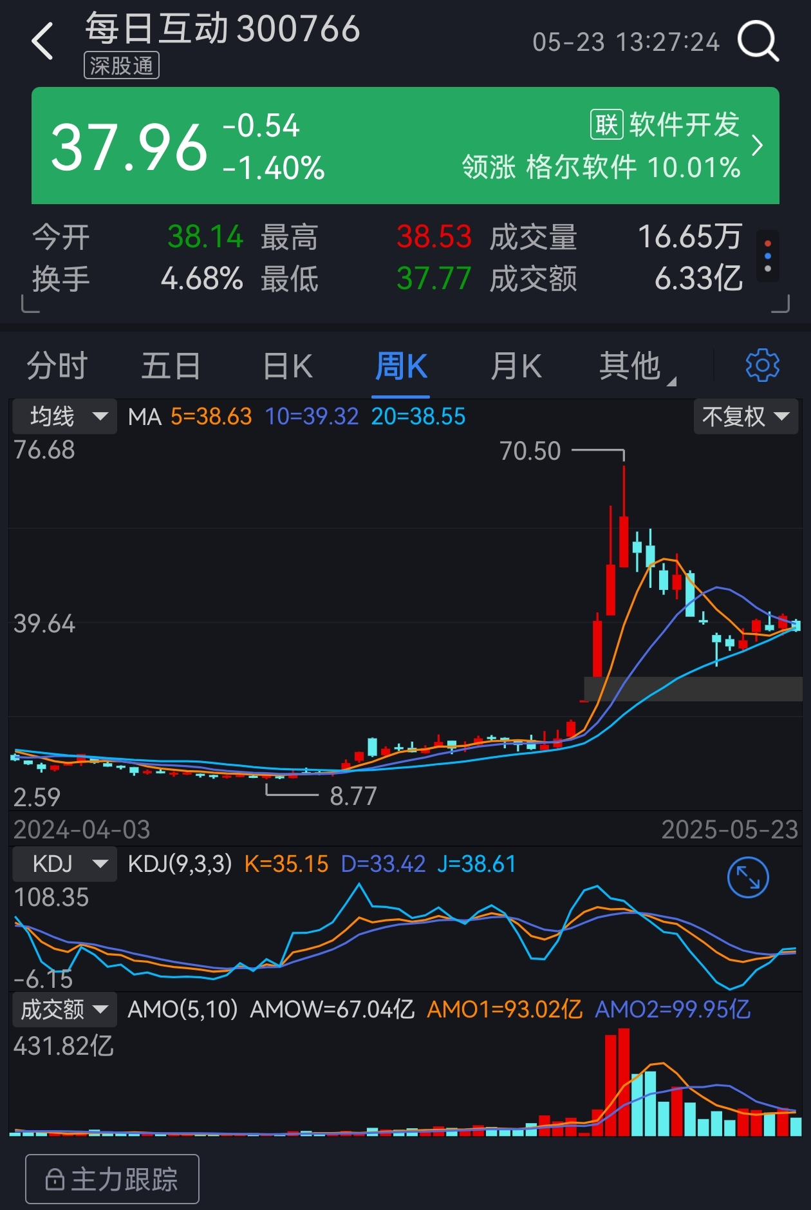Switch to the 分时 tab
811x1210 pixels.
coord(57,366)
